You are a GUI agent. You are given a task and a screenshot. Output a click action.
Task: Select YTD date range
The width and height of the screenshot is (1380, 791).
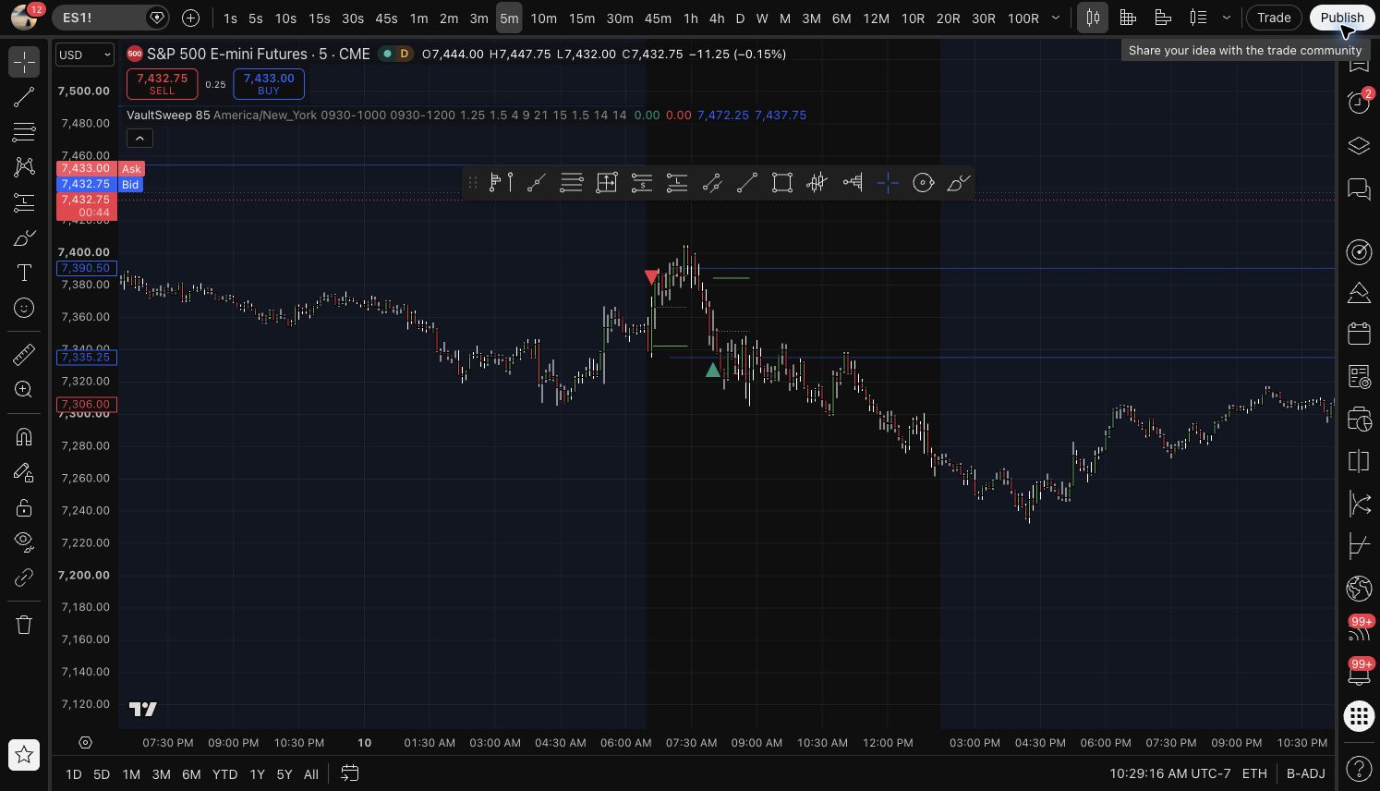pos(224,774)
